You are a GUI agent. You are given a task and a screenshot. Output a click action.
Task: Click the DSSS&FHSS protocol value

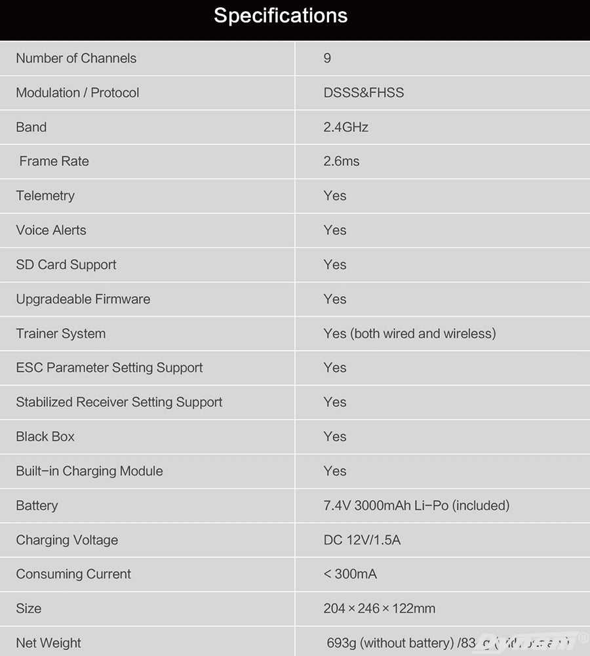pyautogui.click(x=363, y=92)
